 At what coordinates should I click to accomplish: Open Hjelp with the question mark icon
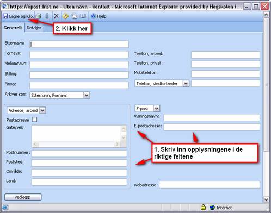tap(93, 16)
